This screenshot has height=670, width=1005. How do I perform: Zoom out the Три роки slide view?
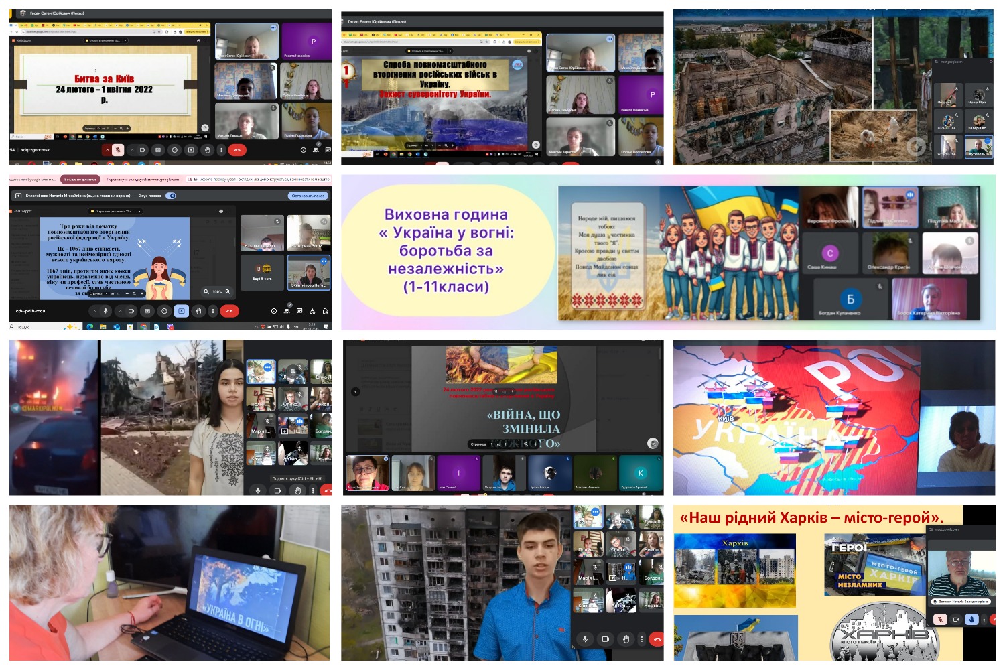206,292
